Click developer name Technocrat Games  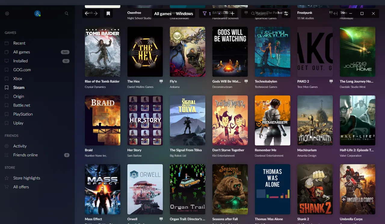coord(266,87)
